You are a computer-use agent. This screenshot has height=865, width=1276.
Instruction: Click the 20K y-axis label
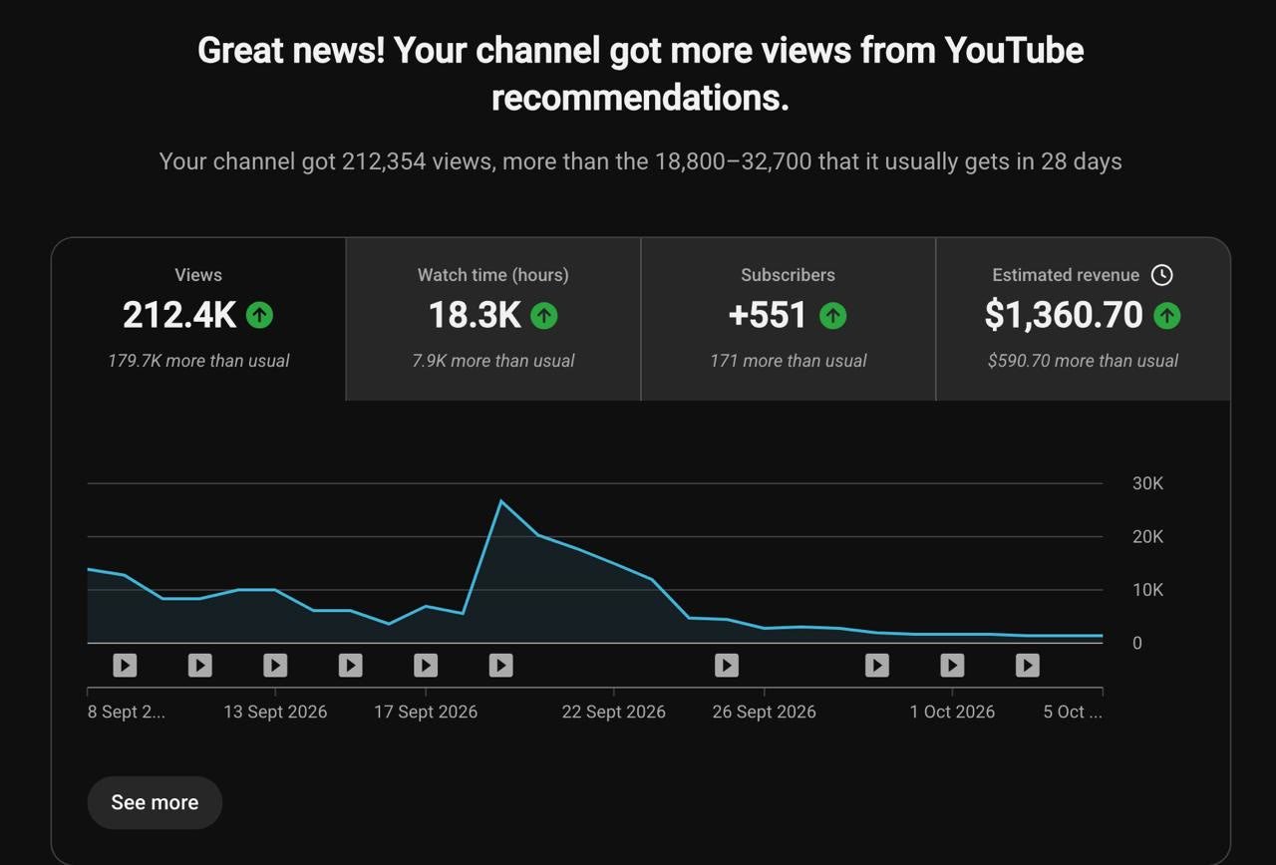[x=1147, y=536]
